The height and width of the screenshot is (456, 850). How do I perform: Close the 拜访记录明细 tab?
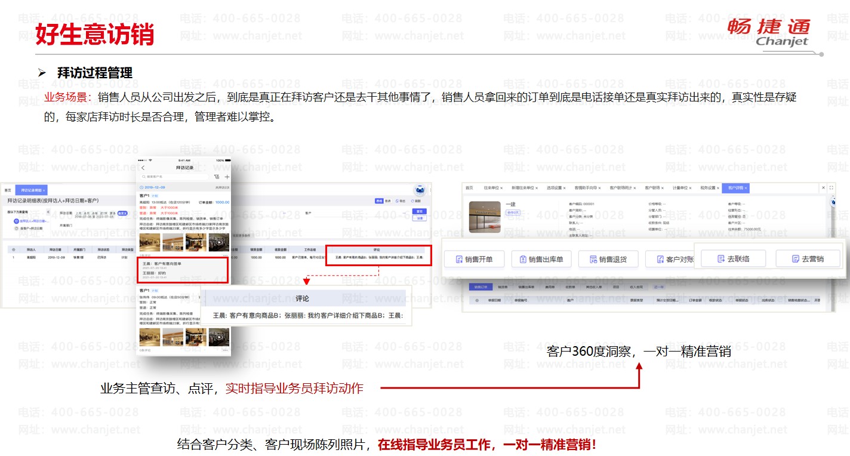44,190
